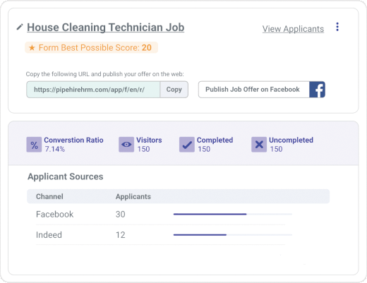Viewport: 367px width, 283px height.
Task: Open the House Cleaning Technician Job title link
Action: click(106, 28)
